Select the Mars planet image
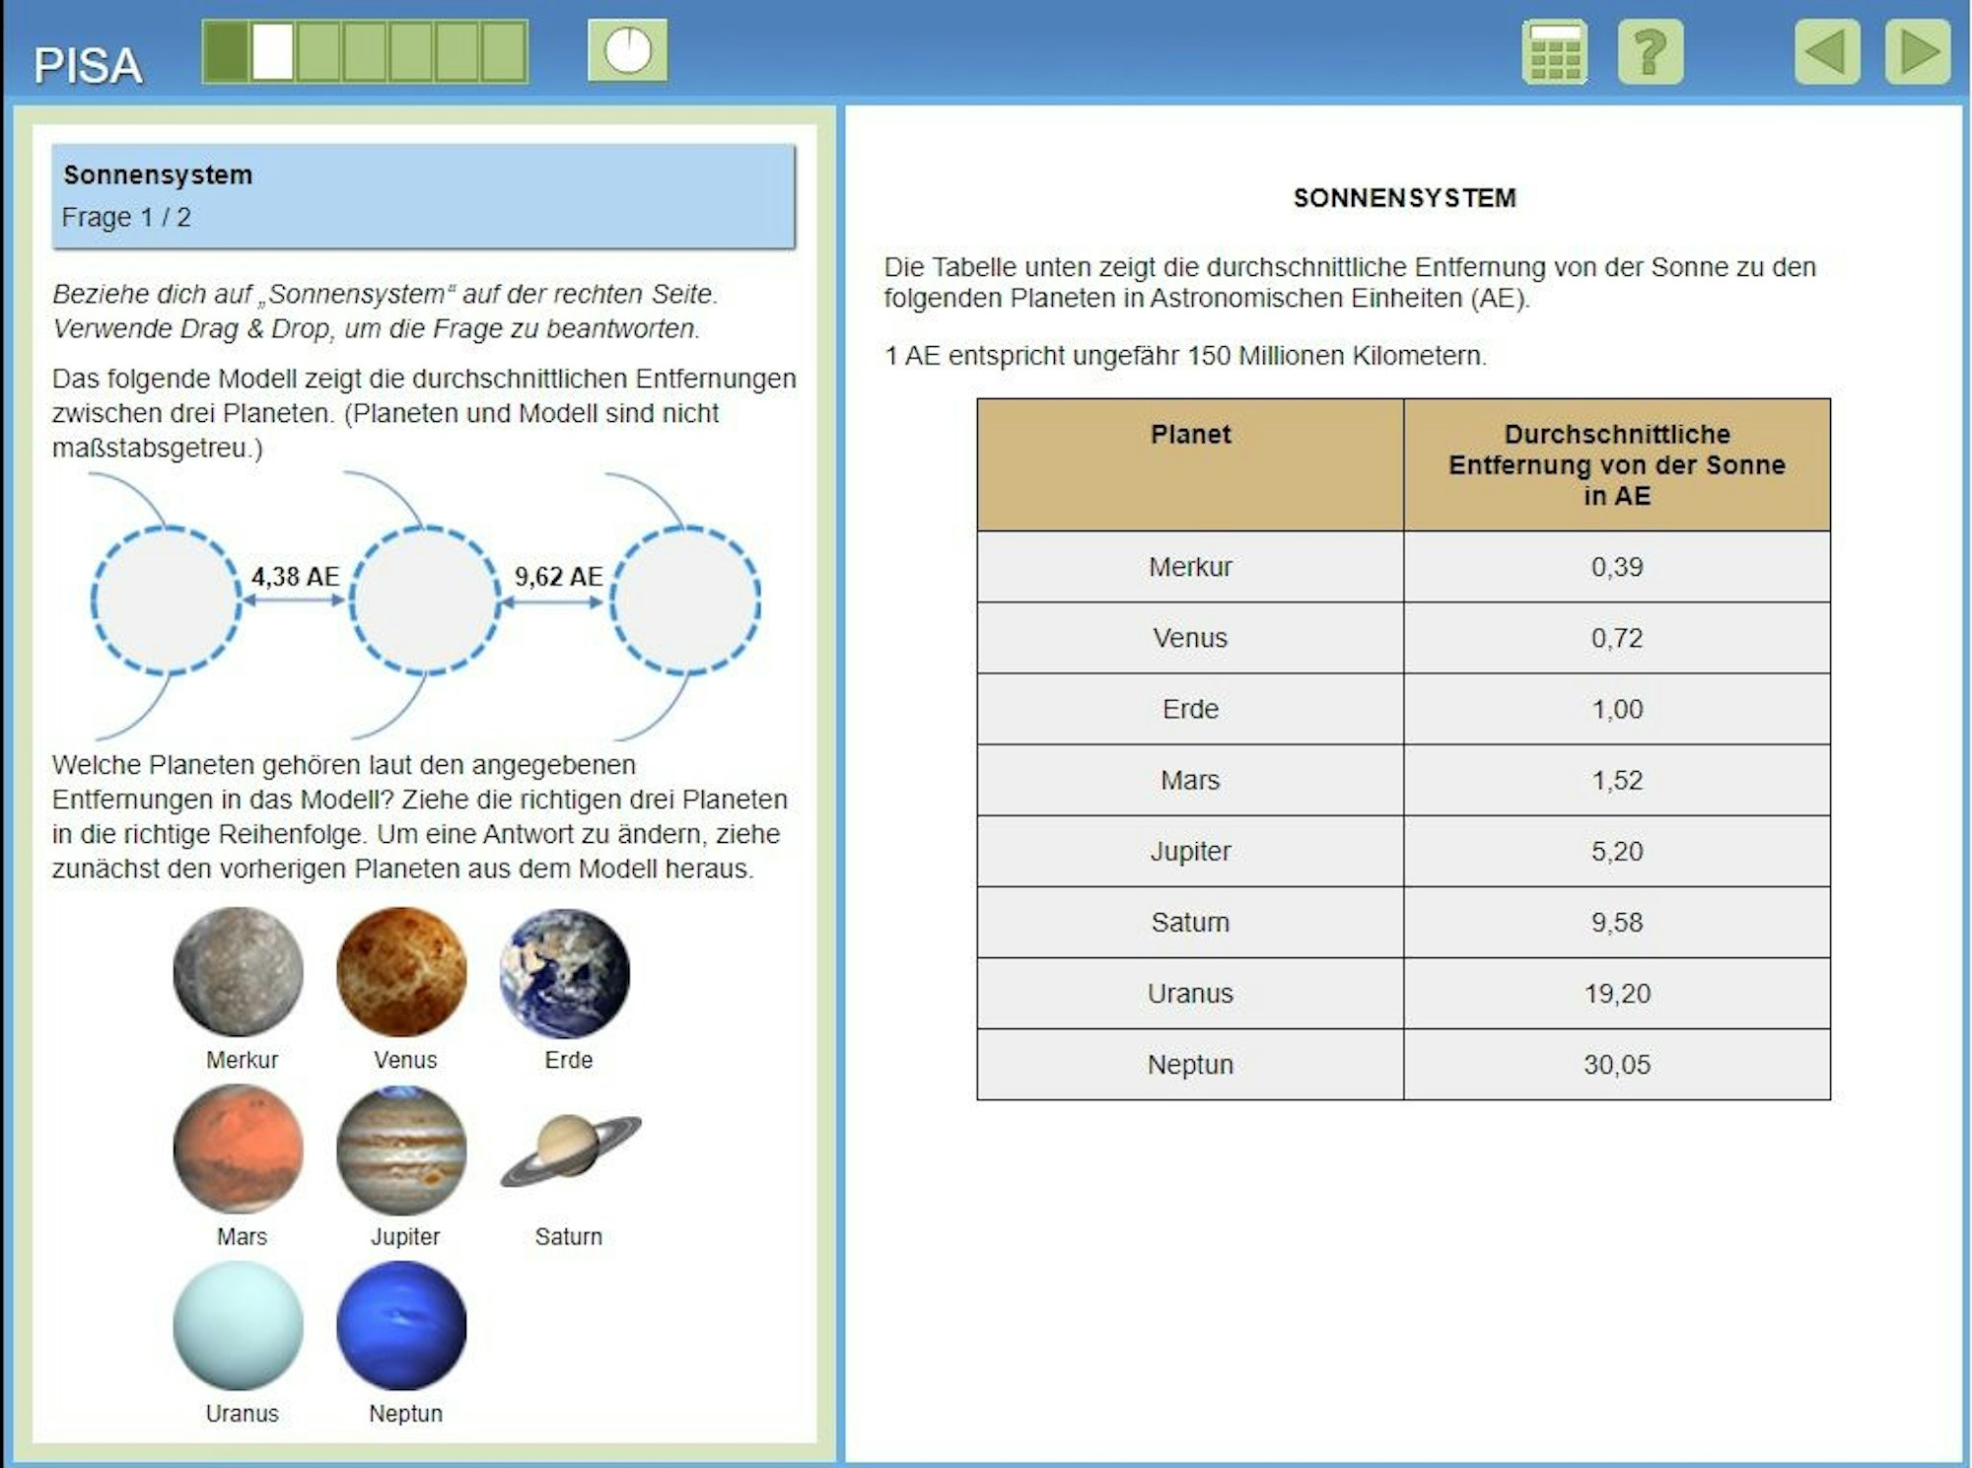Viewport: 1972px width, 1468px height. tap(238, 1150)
